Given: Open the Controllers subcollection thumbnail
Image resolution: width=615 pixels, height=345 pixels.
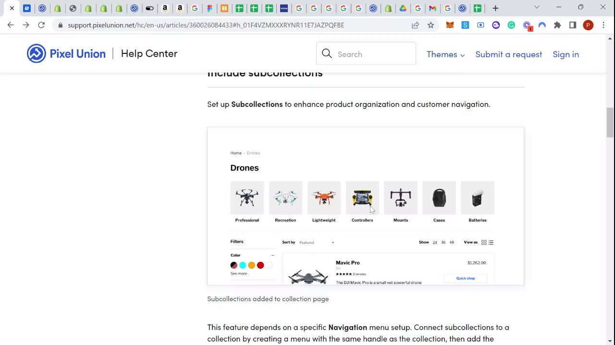Looking at the screenshot, I should click(362, 197).
